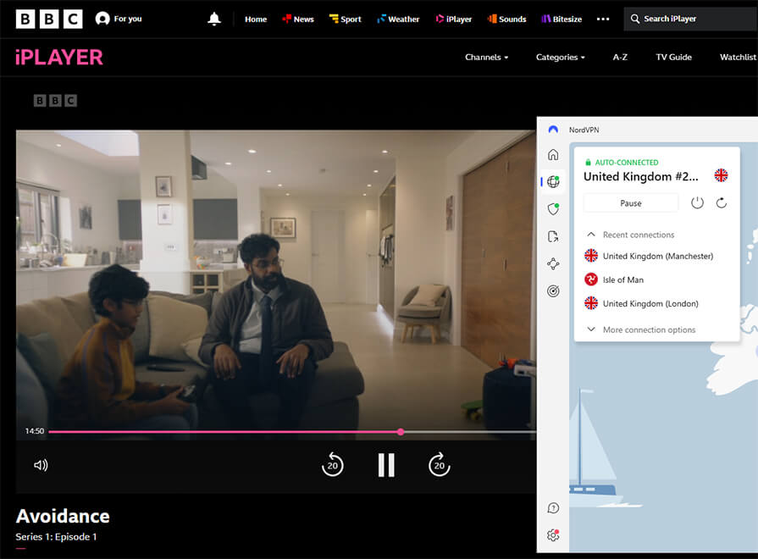Viewport: 758px width, 559px height.
Task: Pause the video playback
Action: tap(386, 465)
